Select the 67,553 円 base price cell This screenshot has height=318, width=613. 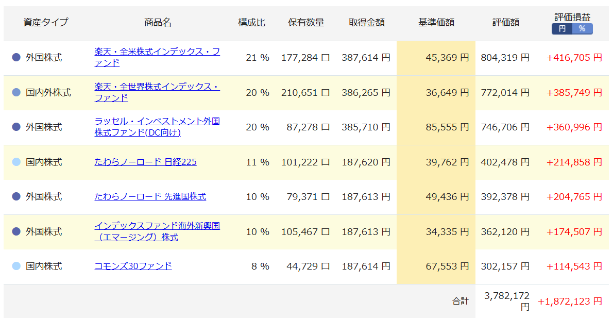tap(436, 267)
